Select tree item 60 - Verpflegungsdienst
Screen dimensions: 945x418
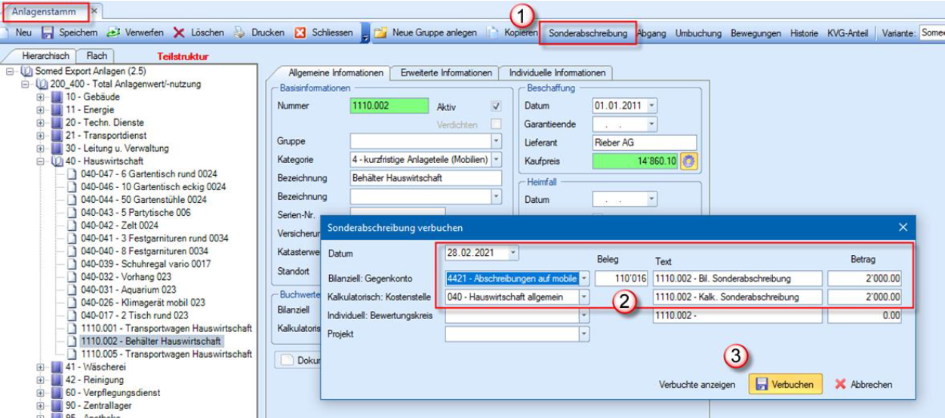(112, 392)
